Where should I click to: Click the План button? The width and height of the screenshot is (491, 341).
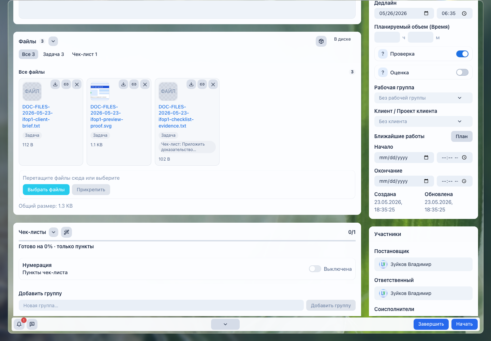[462, 136]
